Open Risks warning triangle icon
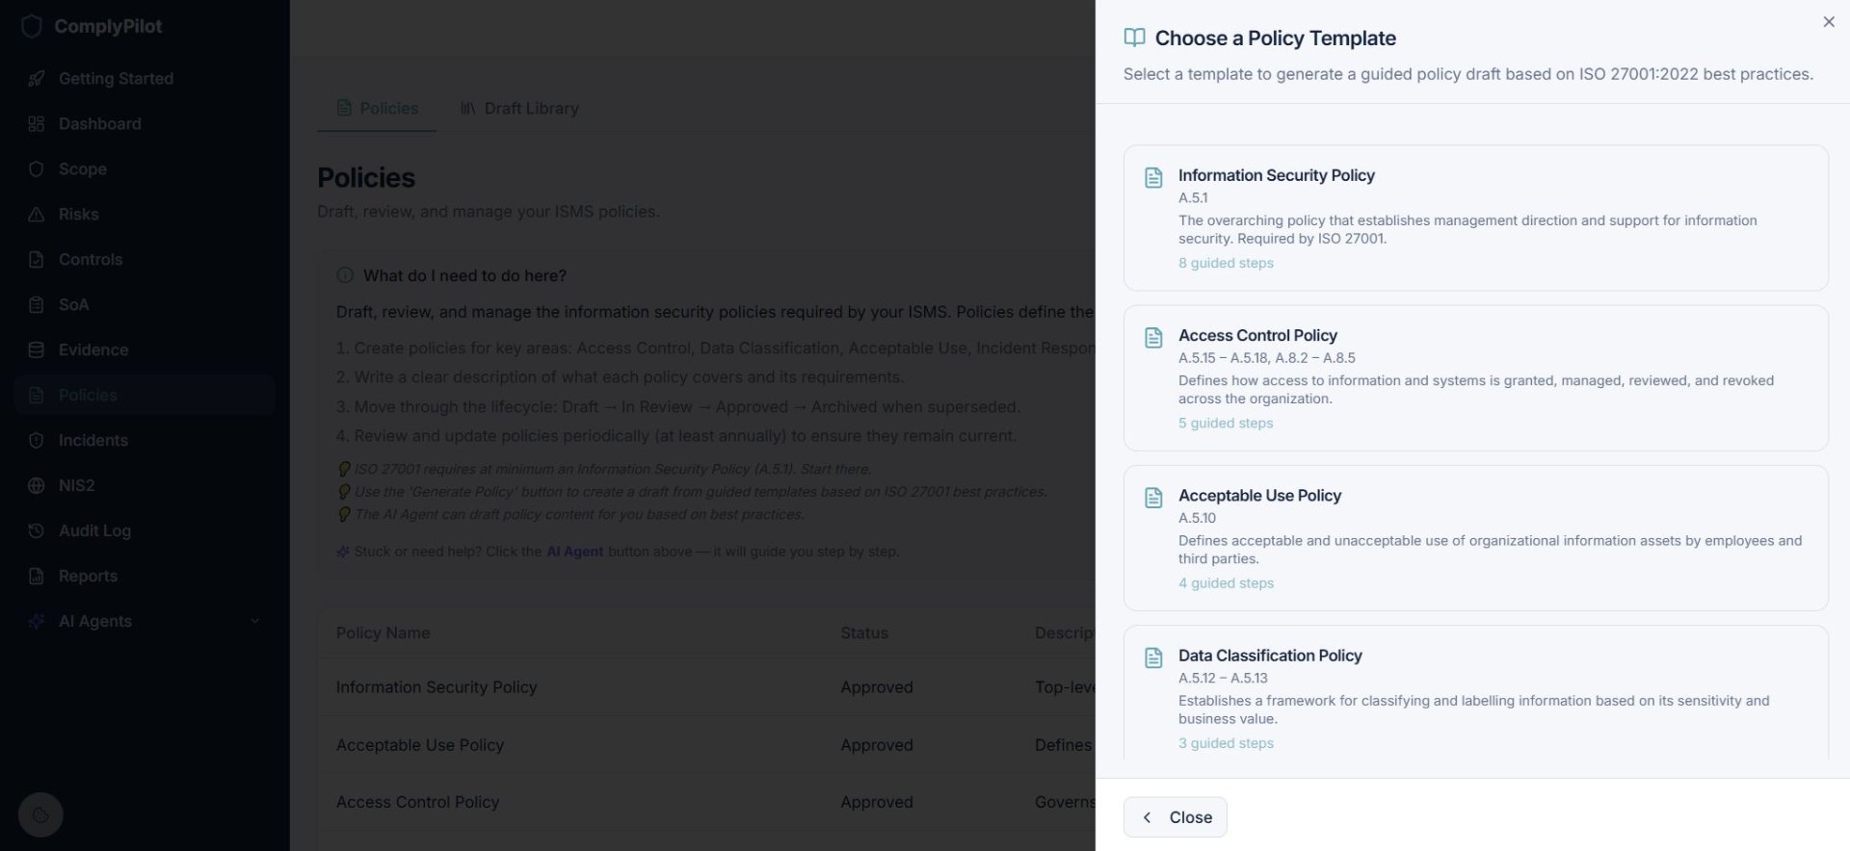The width and height of the screenshot is (1850, 851). coord(37,215)
